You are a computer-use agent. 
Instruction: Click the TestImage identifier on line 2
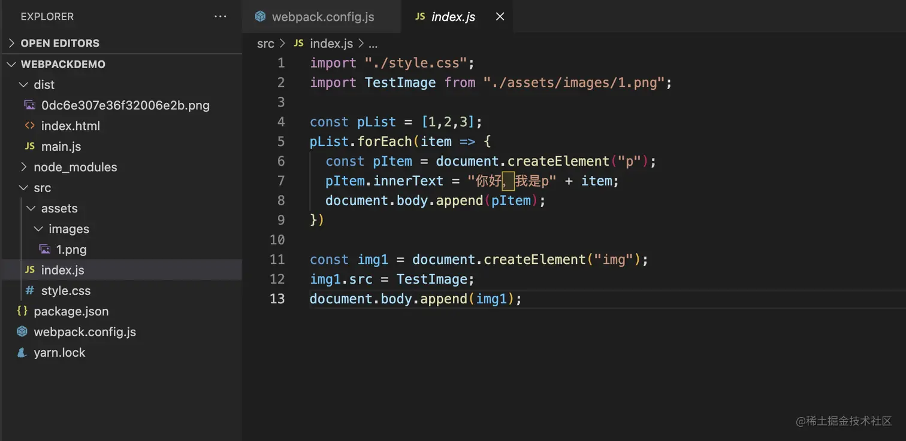(400, 83)
